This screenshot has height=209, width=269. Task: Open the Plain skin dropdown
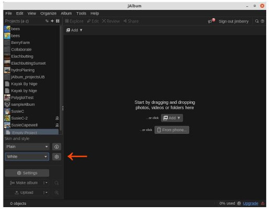click(x=27, y=147)
